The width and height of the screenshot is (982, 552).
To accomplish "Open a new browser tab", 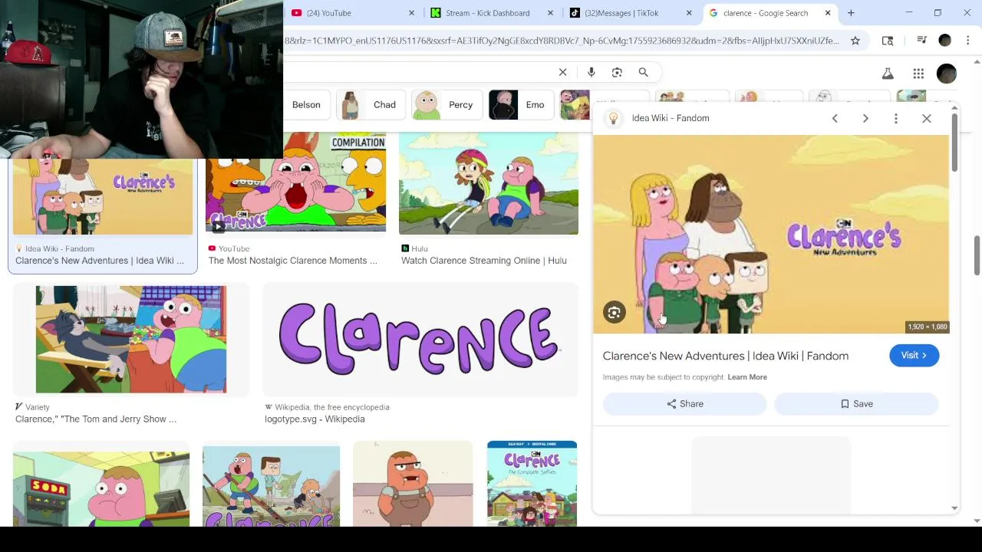I will (x=851, y=13).
